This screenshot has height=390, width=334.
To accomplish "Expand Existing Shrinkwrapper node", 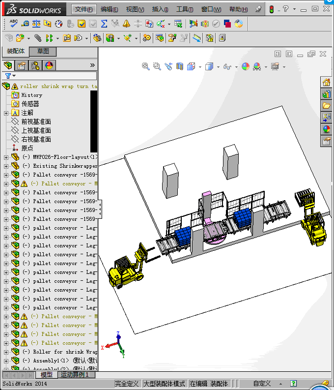I will pos(6,166).
